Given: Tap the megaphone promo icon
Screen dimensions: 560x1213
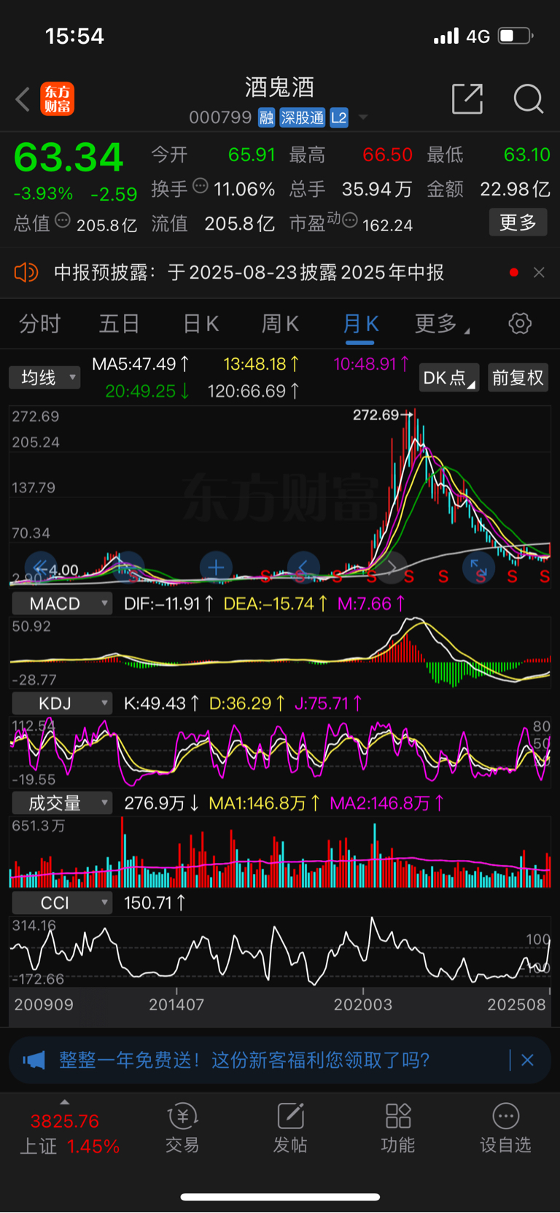Looking at the screenshot, I should pos(34,1060).
